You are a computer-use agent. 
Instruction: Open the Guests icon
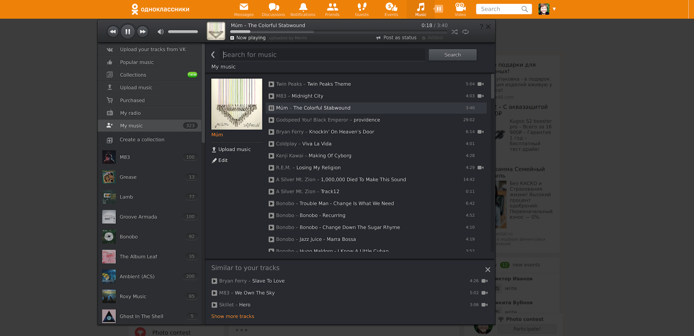362,9
